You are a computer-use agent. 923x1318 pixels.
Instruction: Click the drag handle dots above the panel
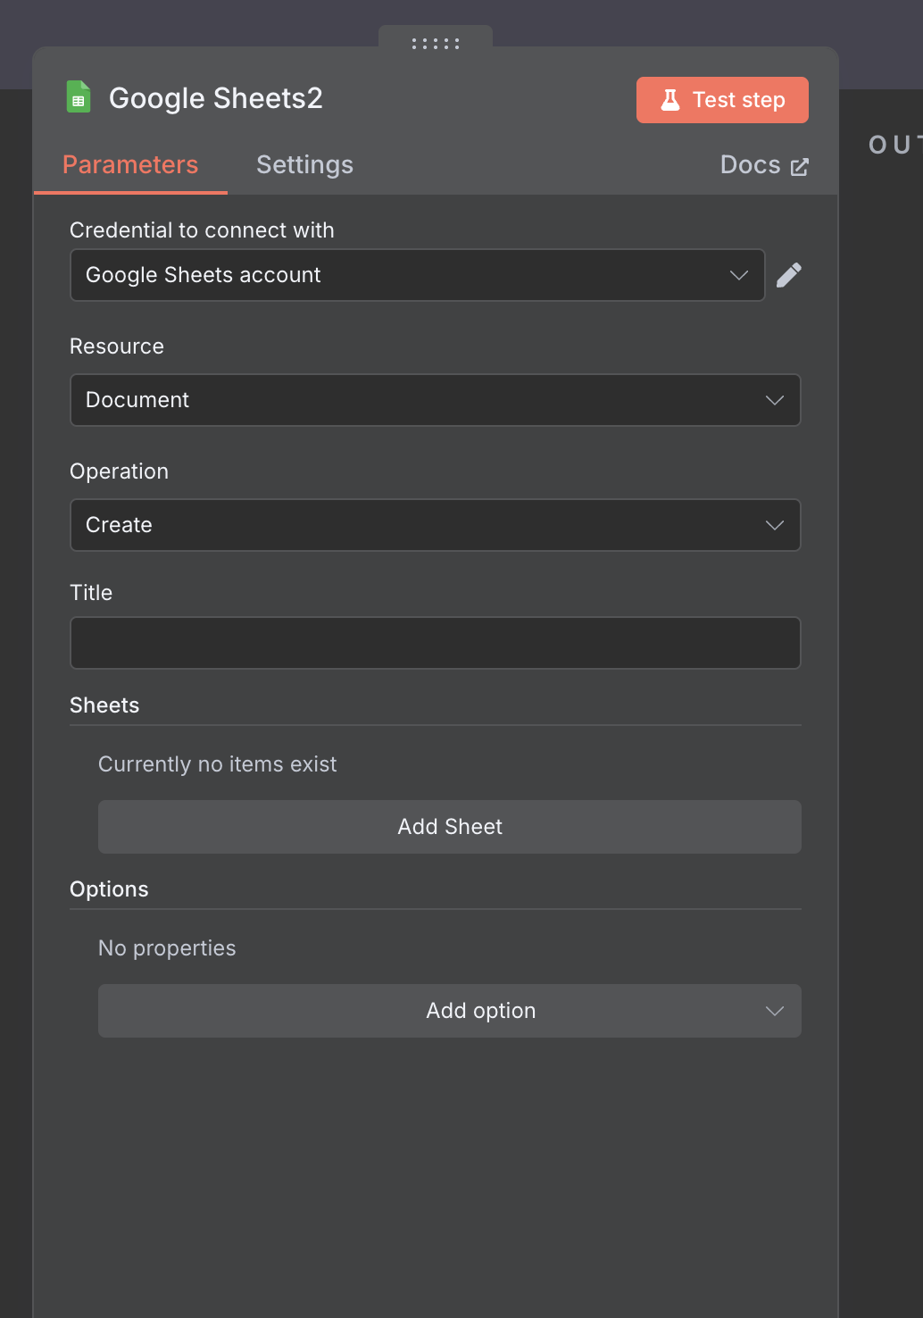pos(436,42)
